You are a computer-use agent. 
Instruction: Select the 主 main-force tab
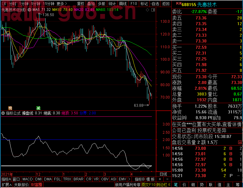tap(228, 185)
